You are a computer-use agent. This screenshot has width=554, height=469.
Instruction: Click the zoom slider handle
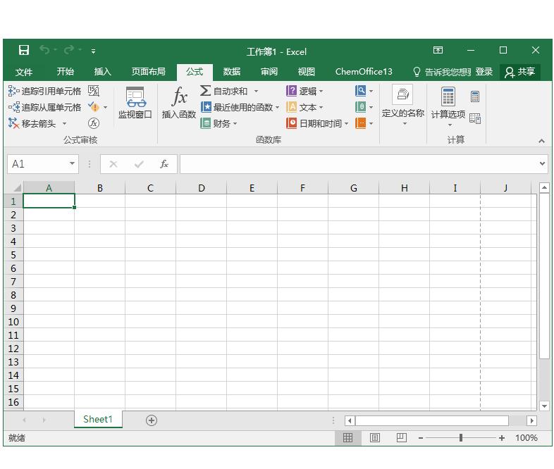(461, 438)
